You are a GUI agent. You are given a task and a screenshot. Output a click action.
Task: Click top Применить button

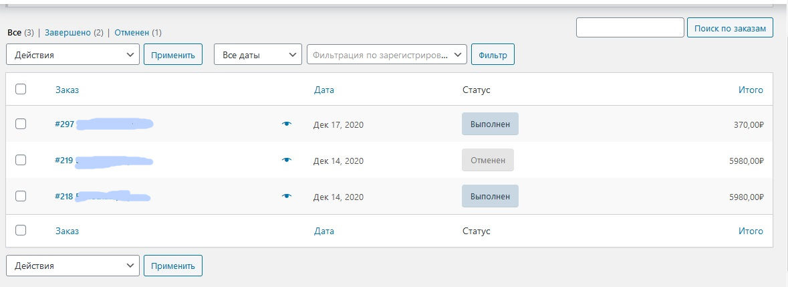click(x=173, y=55)
